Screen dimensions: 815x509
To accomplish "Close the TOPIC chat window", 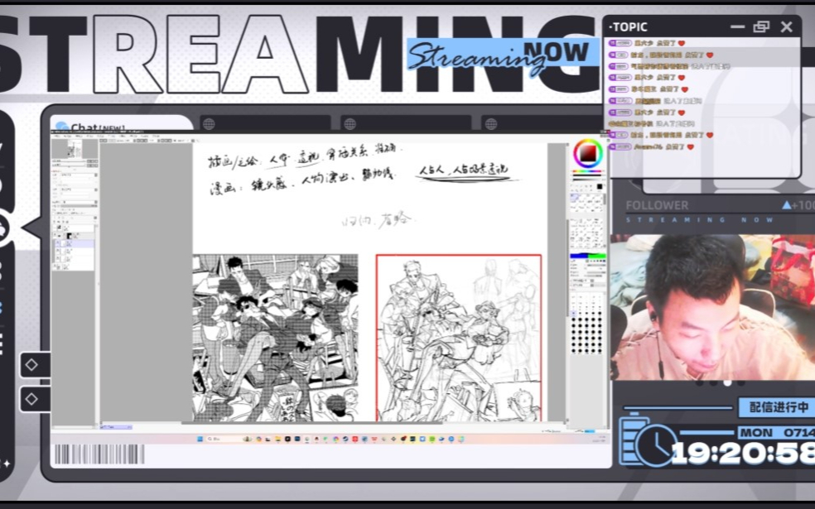I will [786, 26].
